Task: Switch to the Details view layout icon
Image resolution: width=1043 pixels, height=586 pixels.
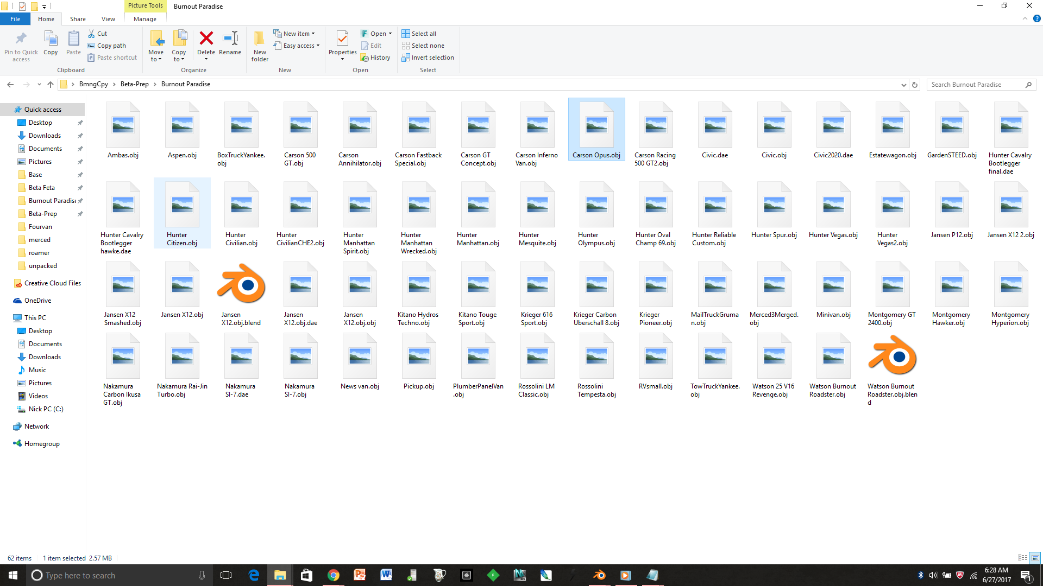Action: pos(1023,558)
